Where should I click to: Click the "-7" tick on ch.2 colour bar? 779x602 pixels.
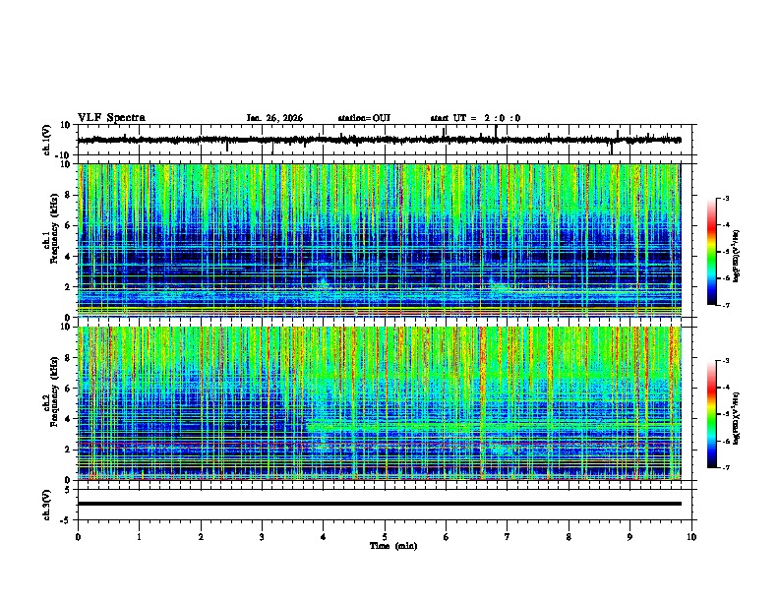point(725,467)
